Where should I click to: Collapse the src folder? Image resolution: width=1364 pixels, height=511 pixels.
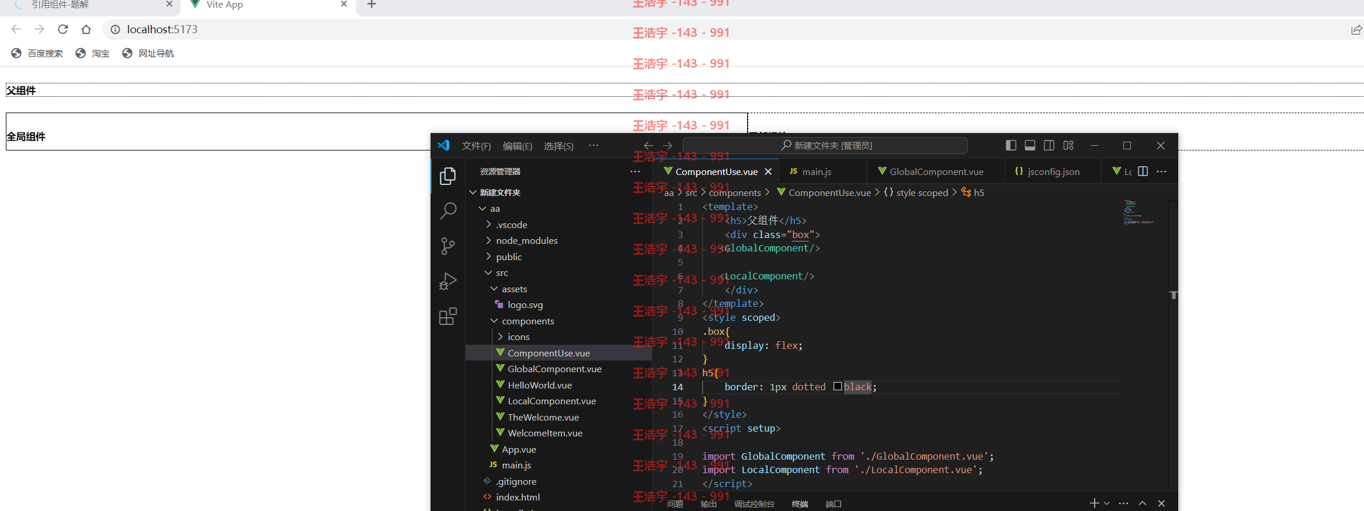tap(488, 272)
